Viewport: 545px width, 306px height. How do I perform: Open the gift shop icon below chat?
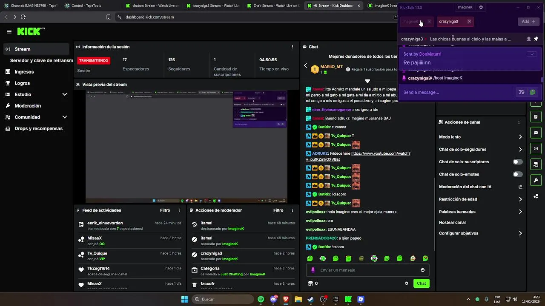tap(310, 283)
